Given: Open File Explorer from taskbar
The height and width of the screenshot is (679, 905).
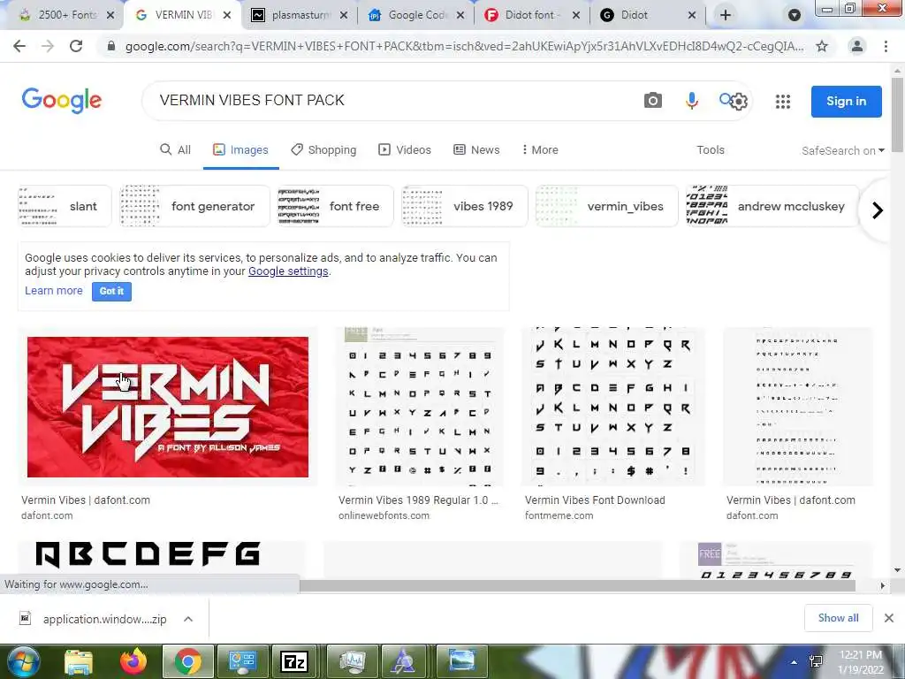Looking at the screenshot, I should (79, 661).
